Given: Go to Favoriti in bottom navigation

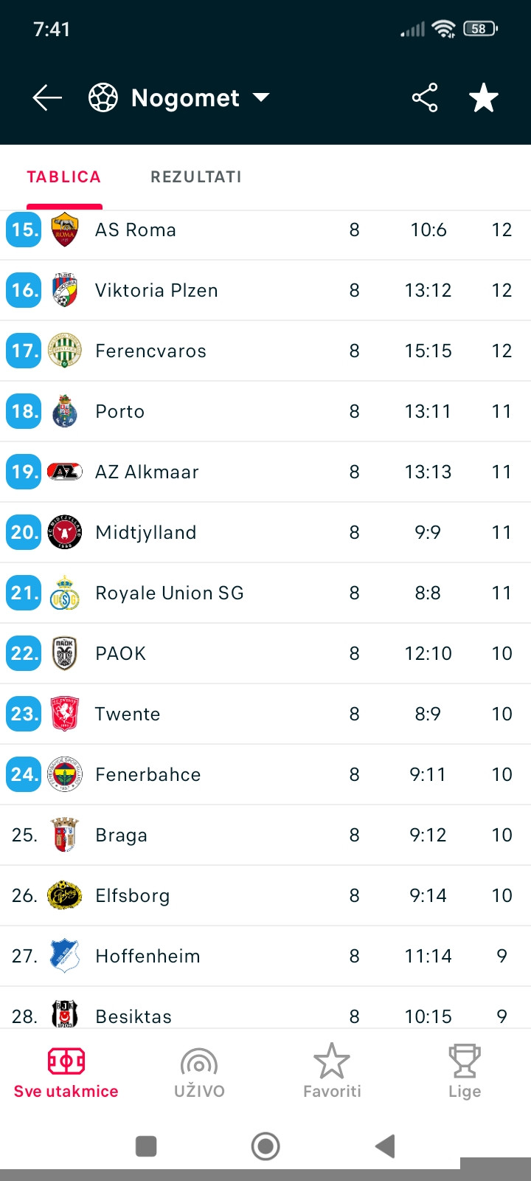Looking at the screenshot, I should coord(332,1073).
